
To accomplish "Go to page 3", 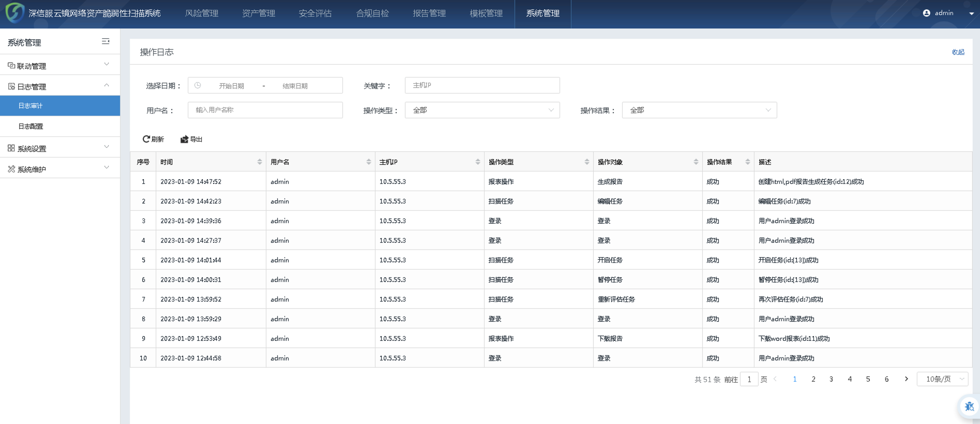I will pos(831,379).
